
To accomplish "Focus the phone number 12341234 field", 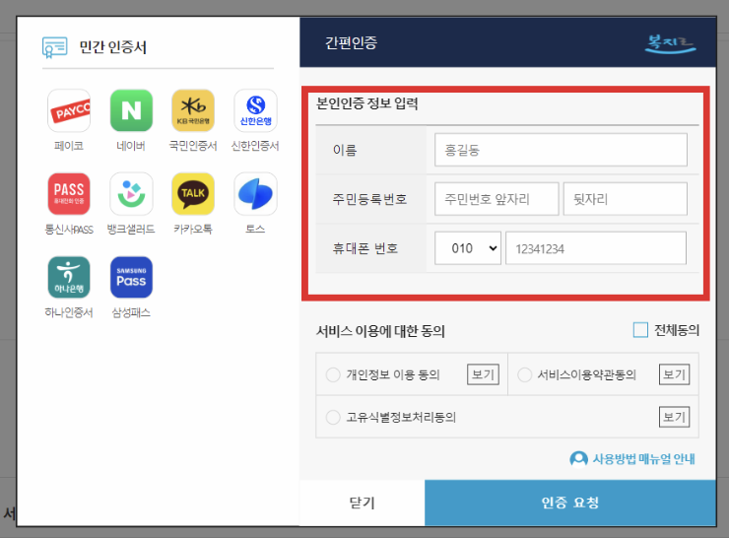I will 596,248.
